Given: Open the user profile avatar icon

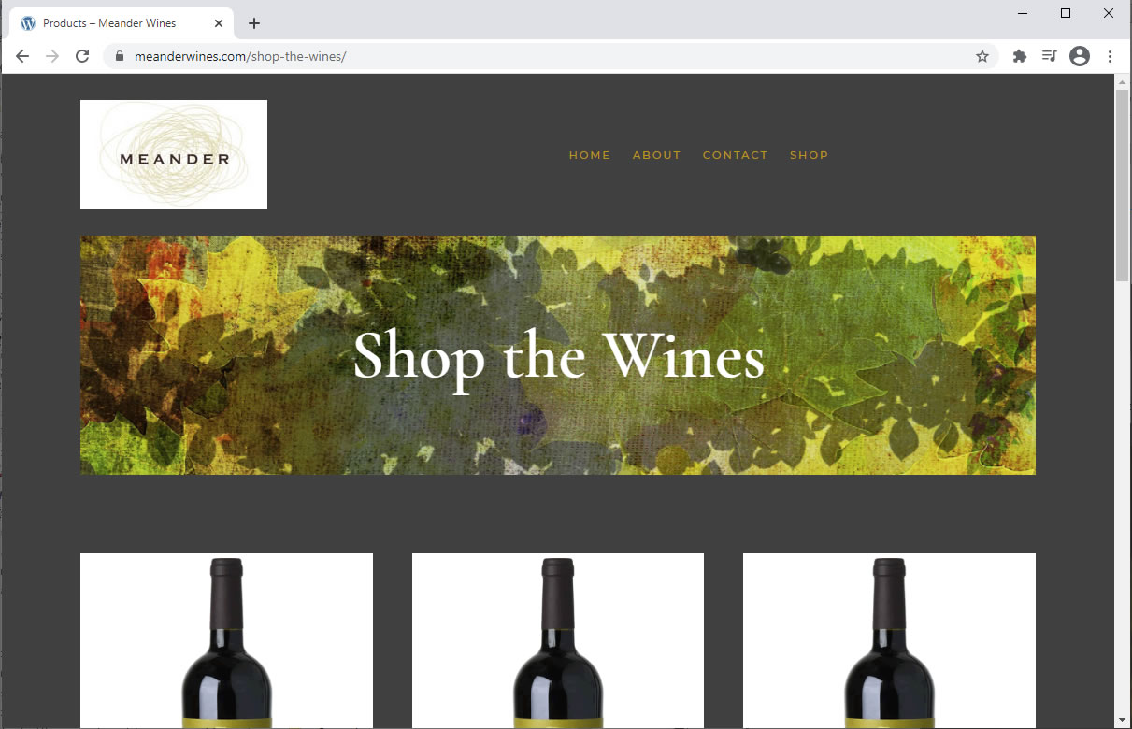Looking at the screenshot, I should pyautogui.click(x=1080, y=56).
